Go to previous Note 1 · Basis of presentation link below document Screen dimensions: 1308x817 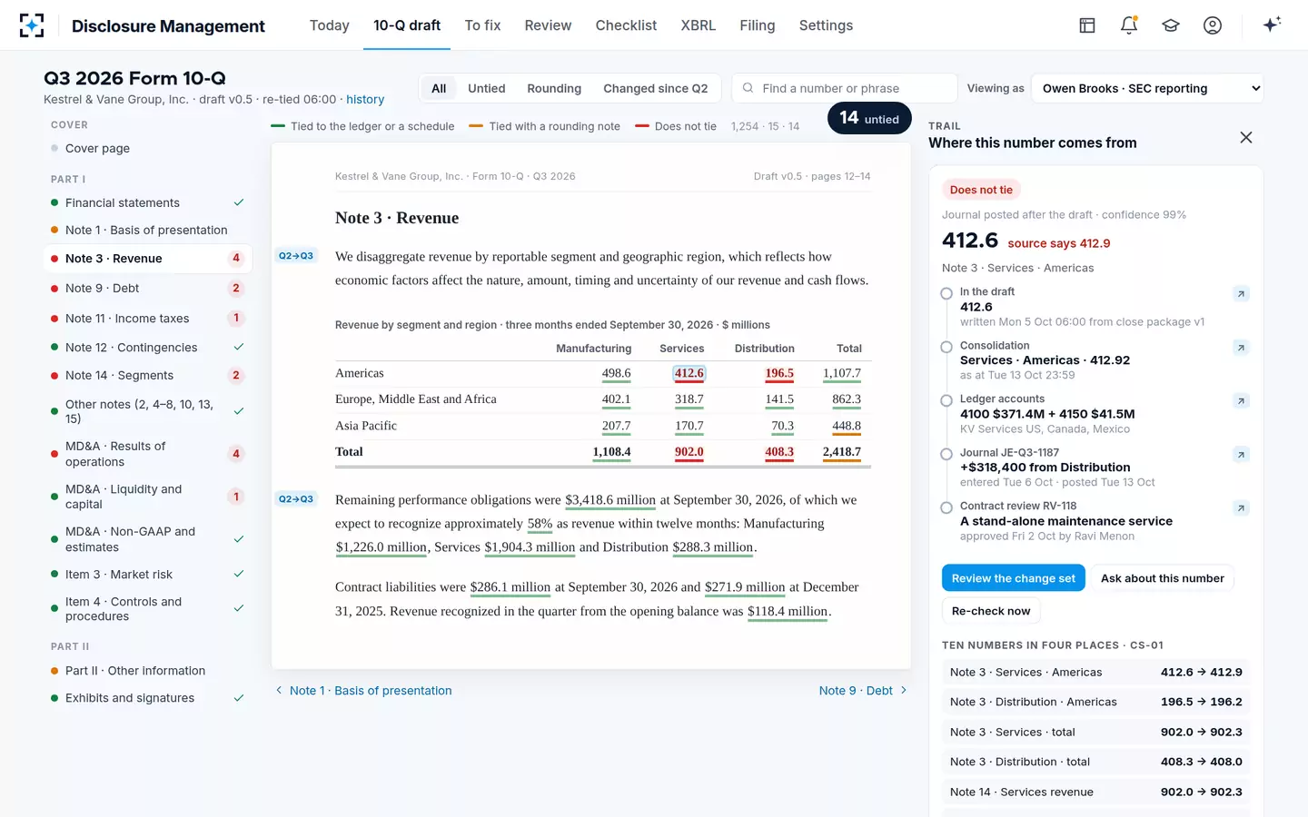pos(363,691)
